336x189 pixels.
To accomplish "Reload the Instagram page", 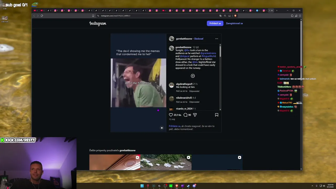I will pyautogui.click(x=42, y=16).
